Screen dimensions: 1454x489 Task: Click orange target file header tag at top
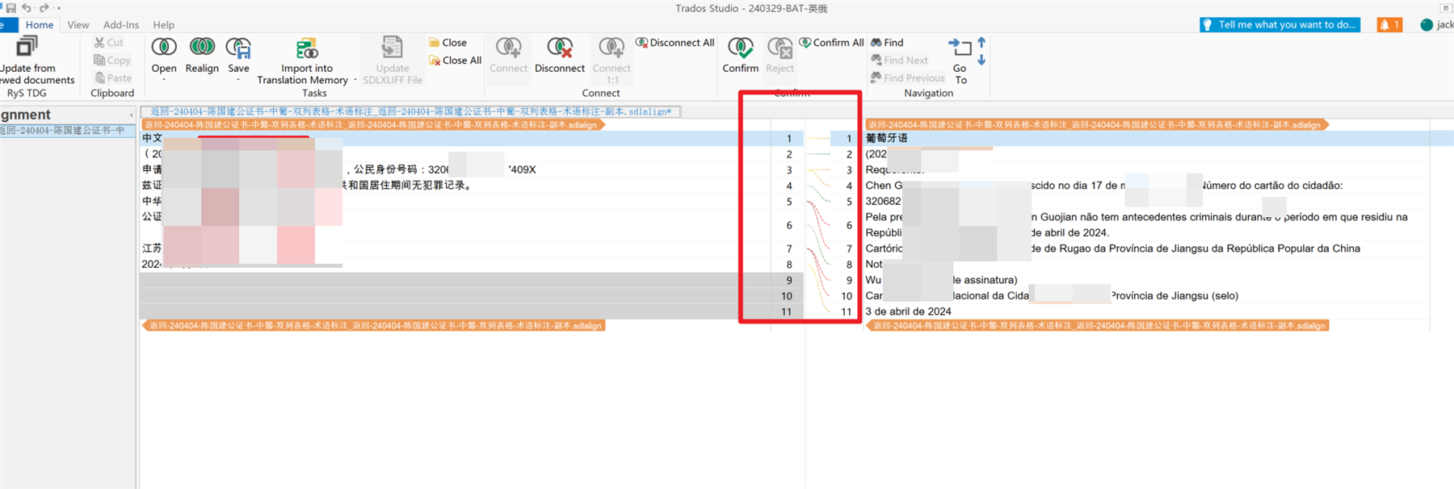tap(1096, 125)
